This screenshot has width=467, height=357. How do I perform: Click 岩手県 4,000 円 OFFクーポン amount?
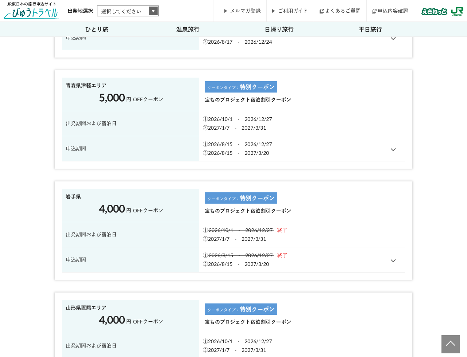[131, 209]
